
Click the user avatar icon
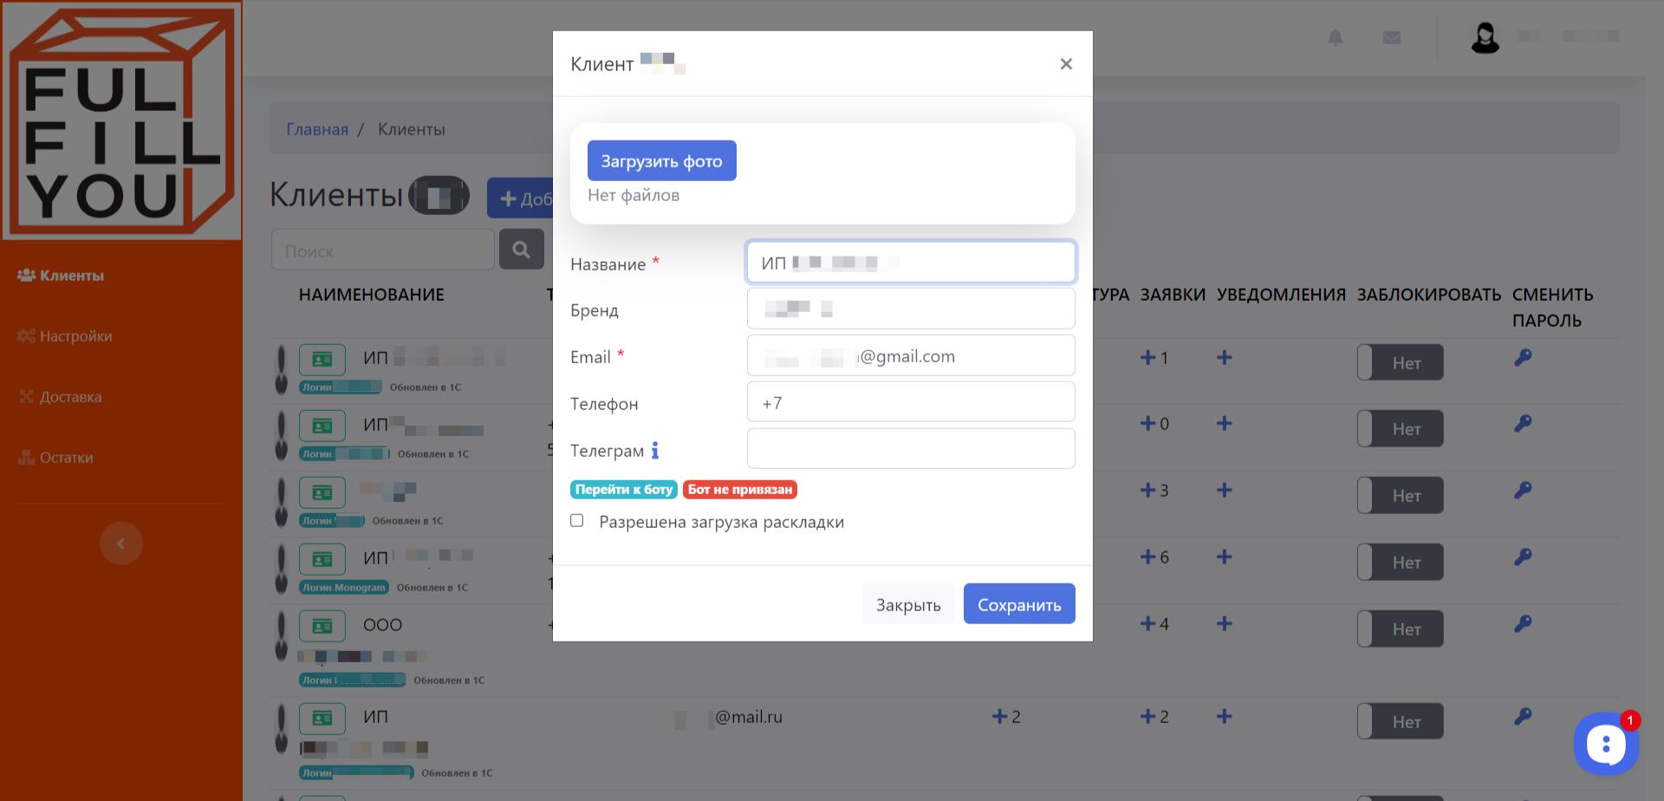click(1485, 38)
